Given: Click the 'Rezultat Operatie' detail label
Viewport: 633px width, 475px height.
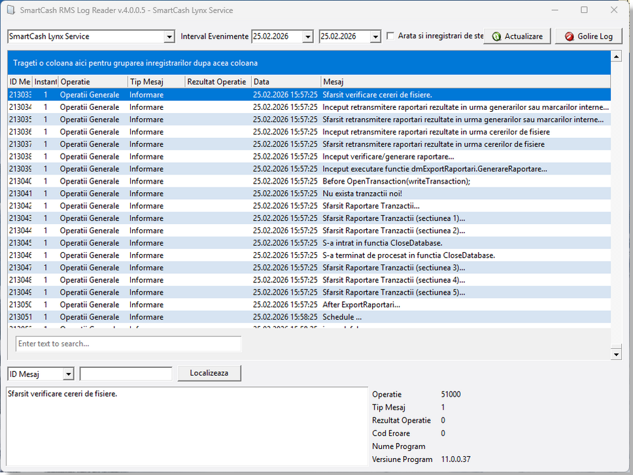Looking at the screenshot, I should point(402,421).
